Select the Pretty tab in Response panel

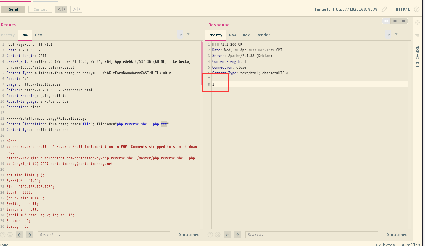click(x=215, y=35)
